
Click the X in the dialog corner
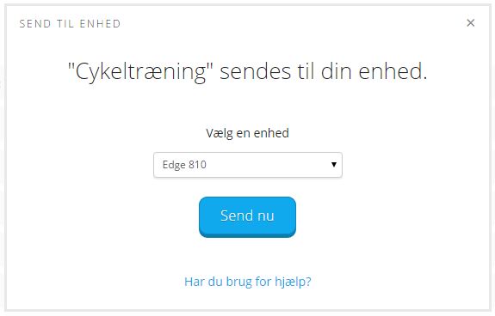(x=470, y=22)
